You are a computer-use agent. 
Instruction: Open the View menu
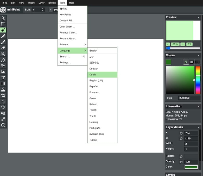22,3
